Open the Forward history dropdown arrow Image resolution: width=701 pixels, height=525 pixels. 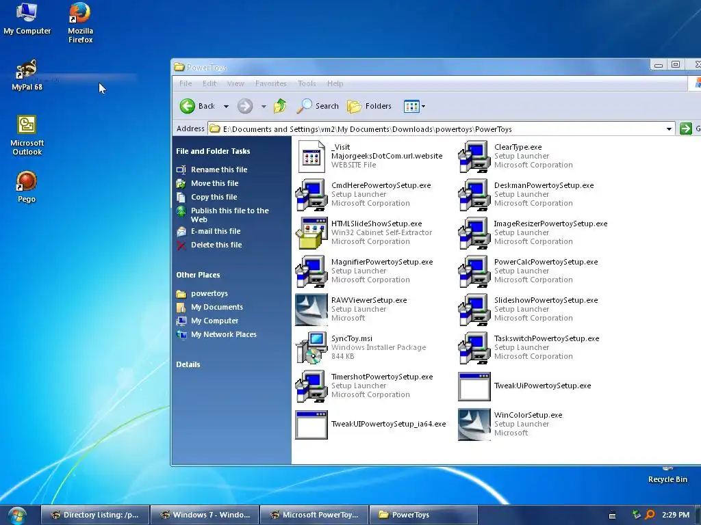click(264, 106)
